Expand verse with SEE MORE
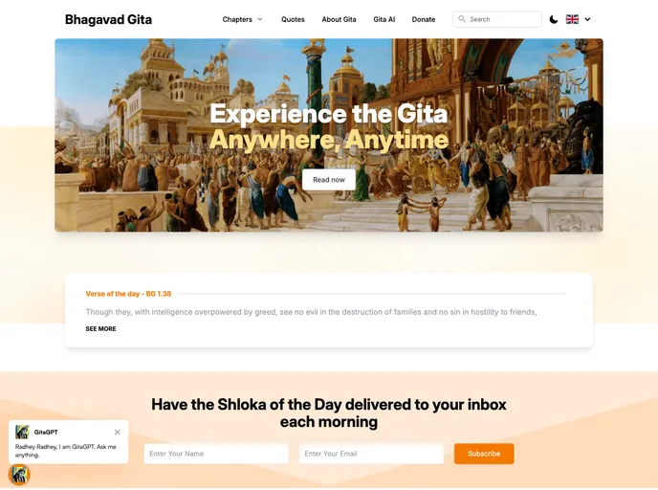 click(x=100, y=329)
